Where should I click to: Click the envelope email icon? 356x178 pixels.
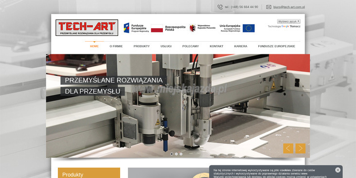coord(268,7)
